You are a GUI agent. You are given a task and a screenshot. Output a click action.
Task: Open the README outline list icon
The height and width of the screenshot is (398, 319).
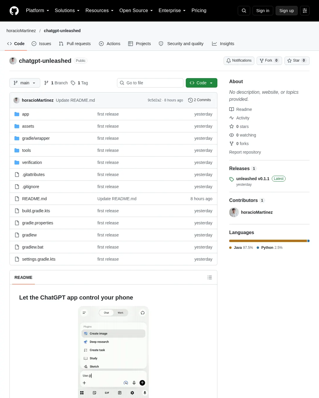coord(210,277)
